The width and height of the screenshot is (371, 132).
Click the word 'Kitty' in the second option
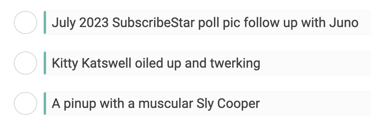click(x=65, y=63)
